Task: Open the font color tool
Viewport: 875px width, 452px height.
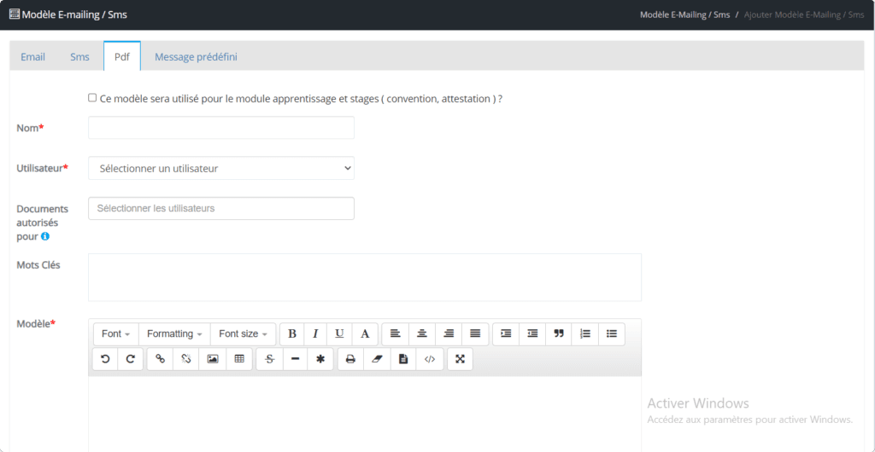Action: (x=365, y=334)
